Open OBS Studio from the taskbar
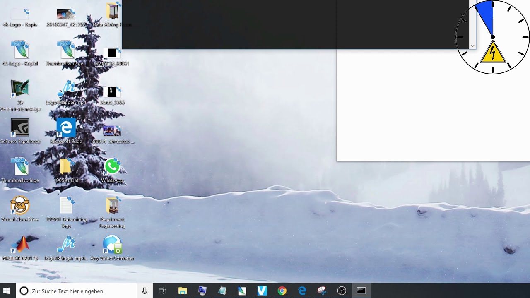530x298 pixels. click(342, 291)
